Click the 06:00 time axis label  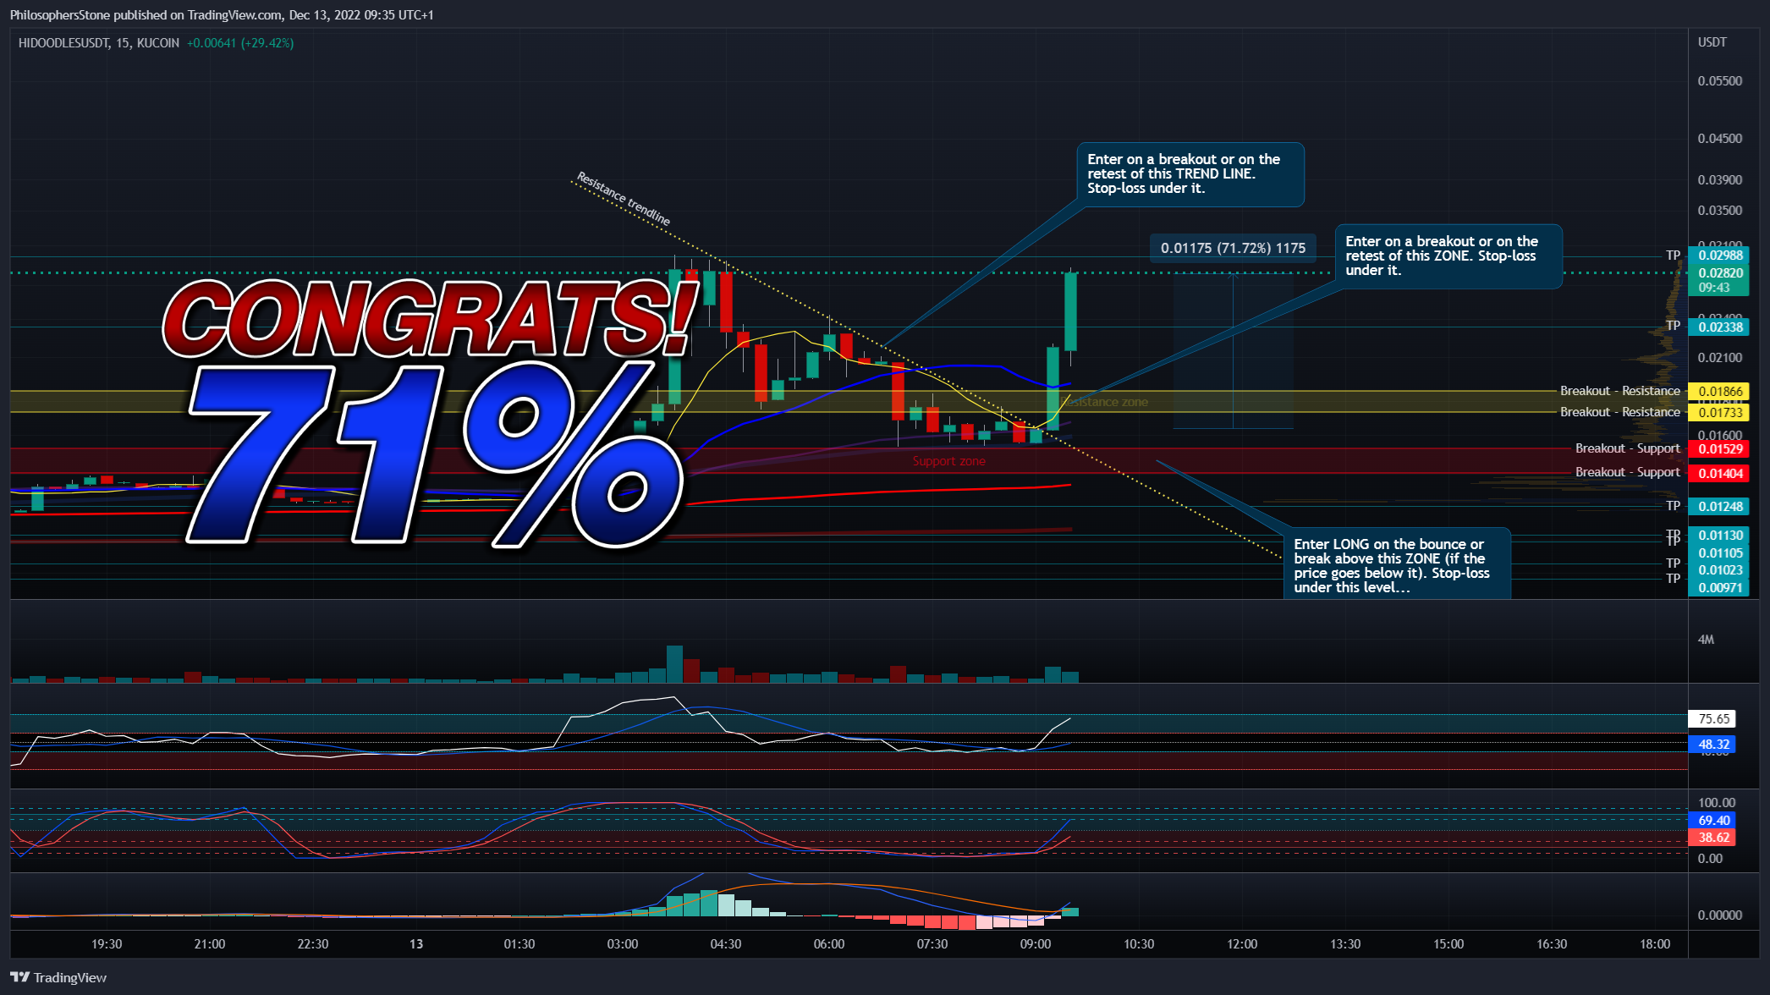(x=829, y=944)
